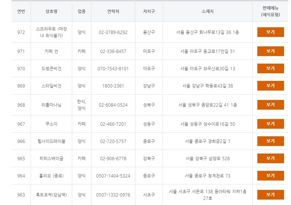Open the menu view for 카페 썬
Viewport: 291px width, 205px height.
(270, 51)
